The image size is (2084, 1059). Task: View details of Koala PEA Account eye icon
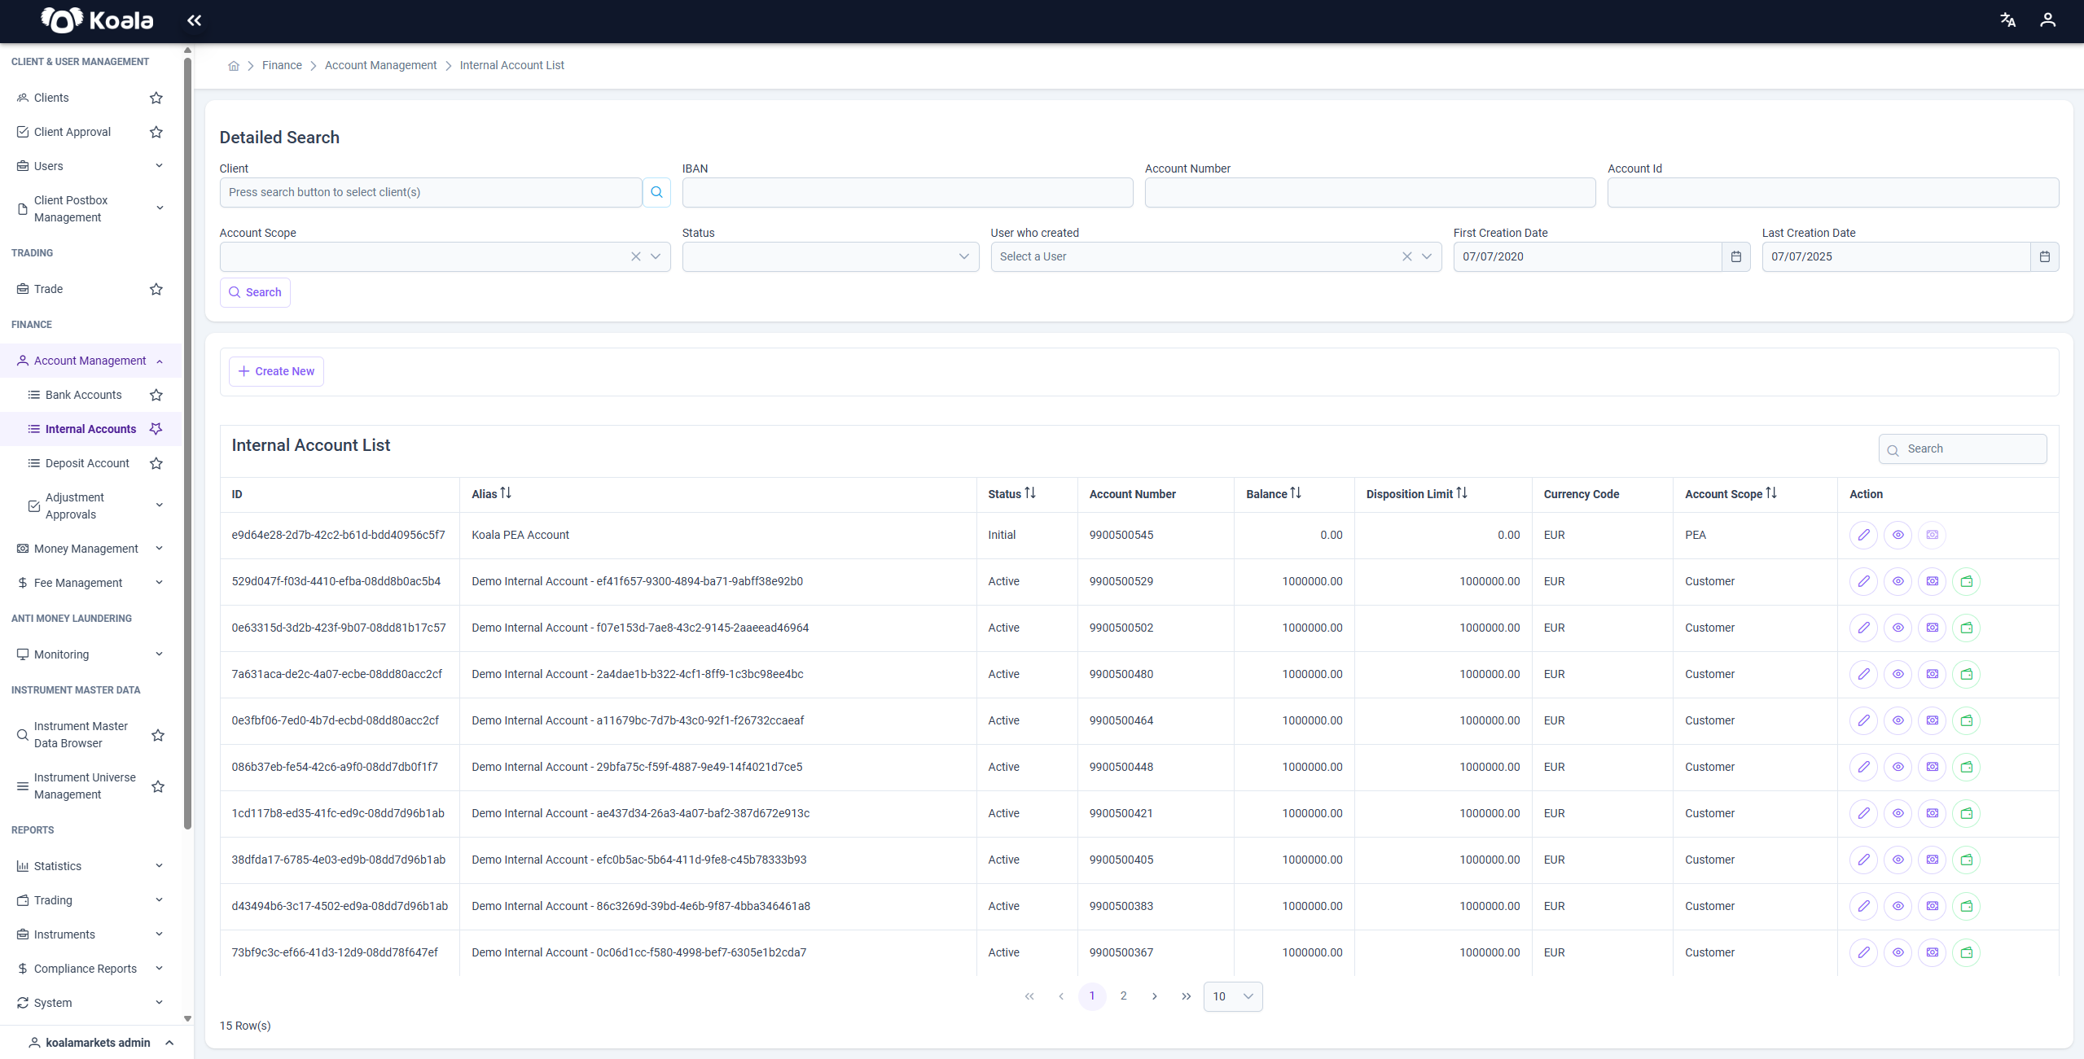1898,535
